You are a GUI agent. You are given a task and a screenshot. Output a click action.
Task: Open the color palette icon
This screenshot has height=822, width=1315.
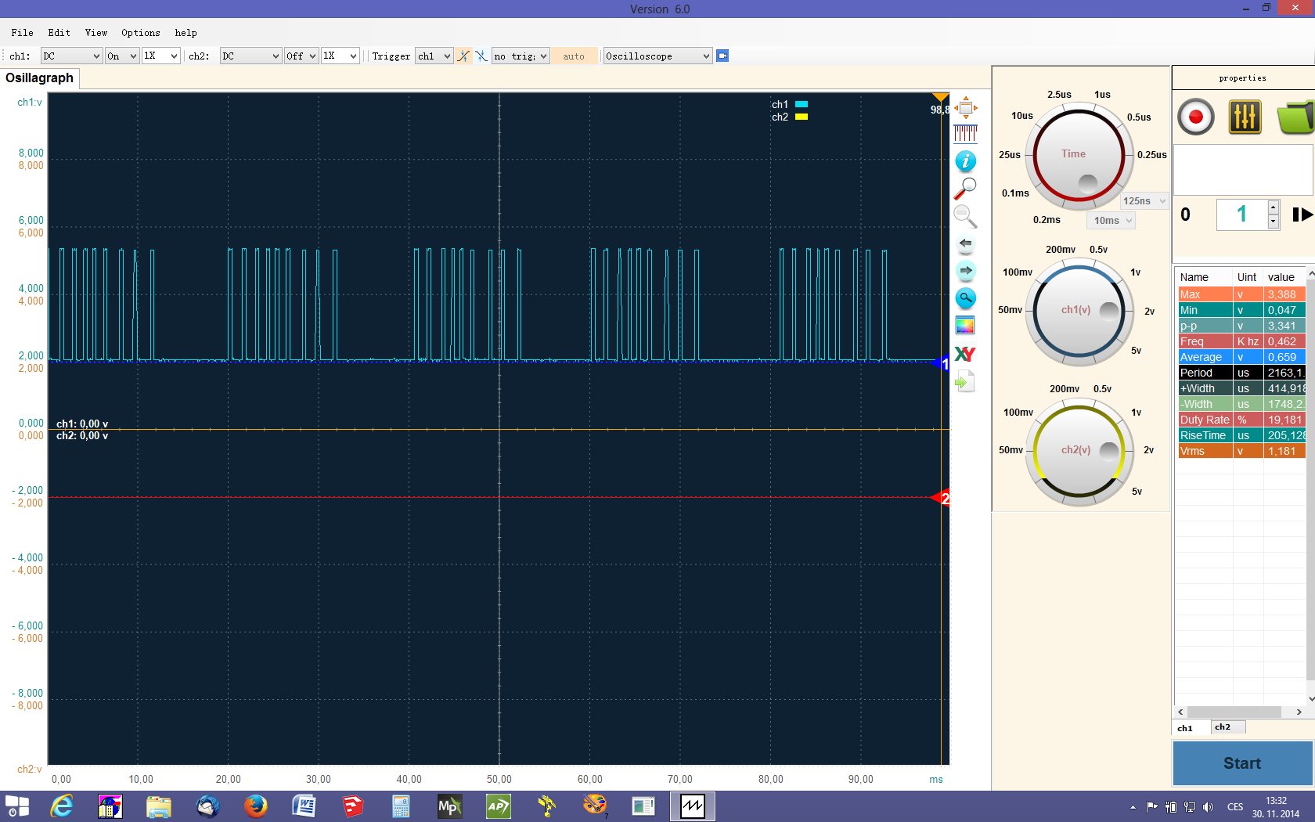click(x=965, y=326)
